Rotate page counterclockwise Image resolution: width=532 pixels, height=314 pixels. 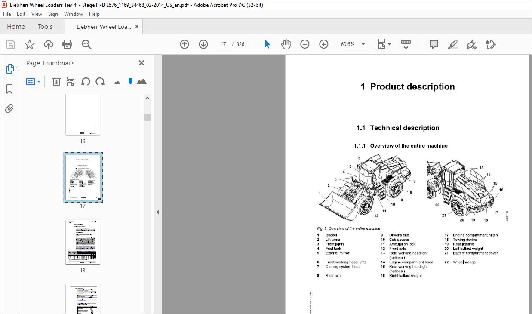86,81
